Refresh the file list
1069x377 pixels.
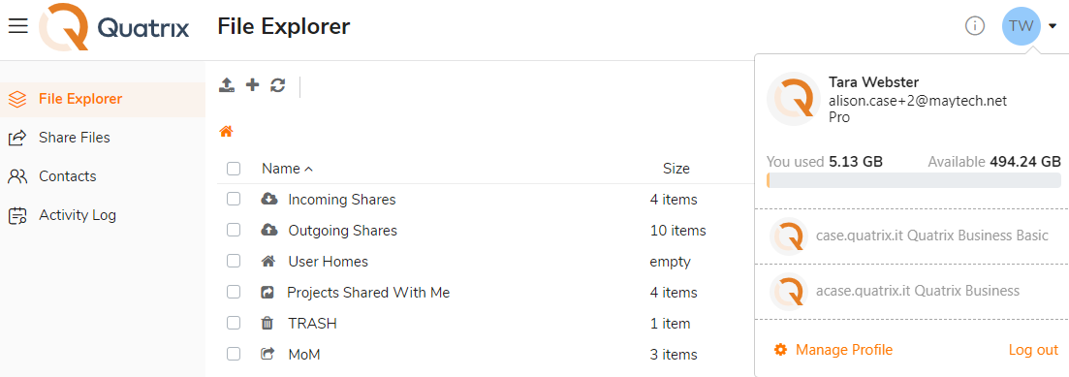[x=277, y=85]
